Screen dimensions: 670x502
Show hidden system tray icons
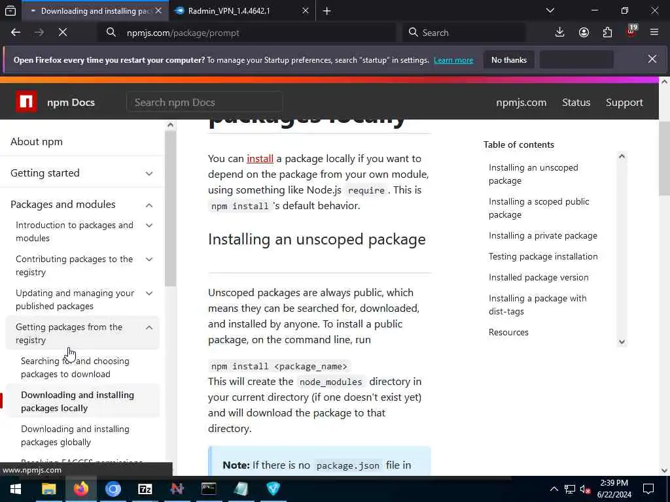pos(554,489)
